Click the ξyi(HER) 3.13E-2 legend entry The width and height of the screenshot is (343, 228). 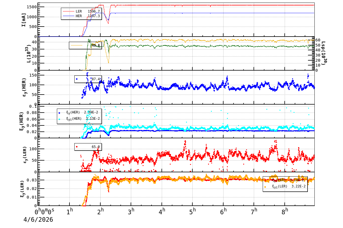click(79, 119)
